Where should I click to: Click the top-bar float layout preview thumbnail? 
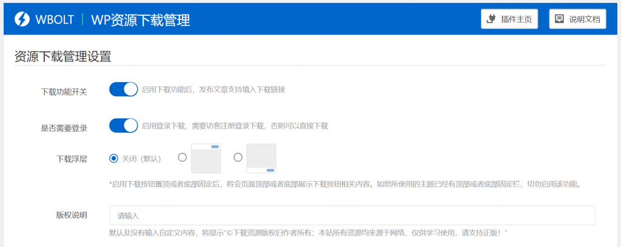tap(206, 159)
